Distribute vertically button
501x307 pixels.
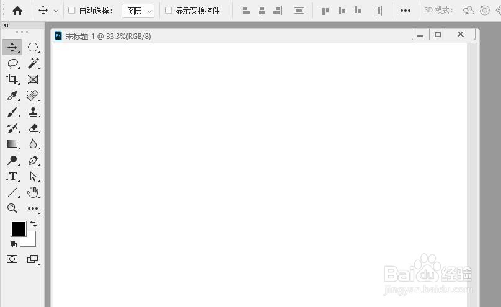(x=299, y=11)
